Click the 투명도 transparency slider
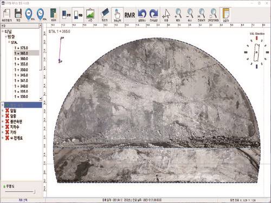 20,192
